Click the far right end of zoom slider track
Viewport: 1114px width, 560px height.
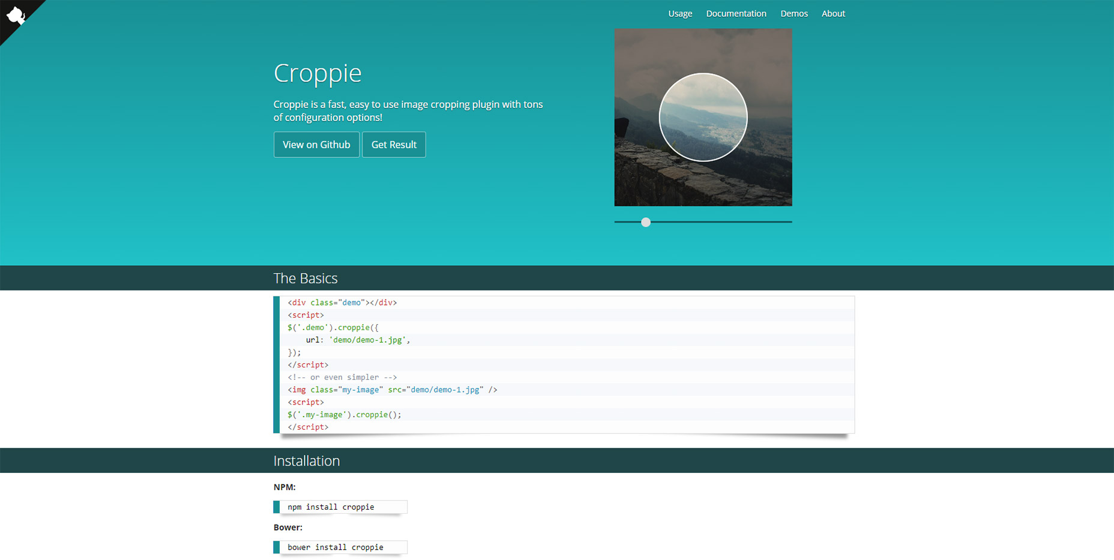point(789,222)
